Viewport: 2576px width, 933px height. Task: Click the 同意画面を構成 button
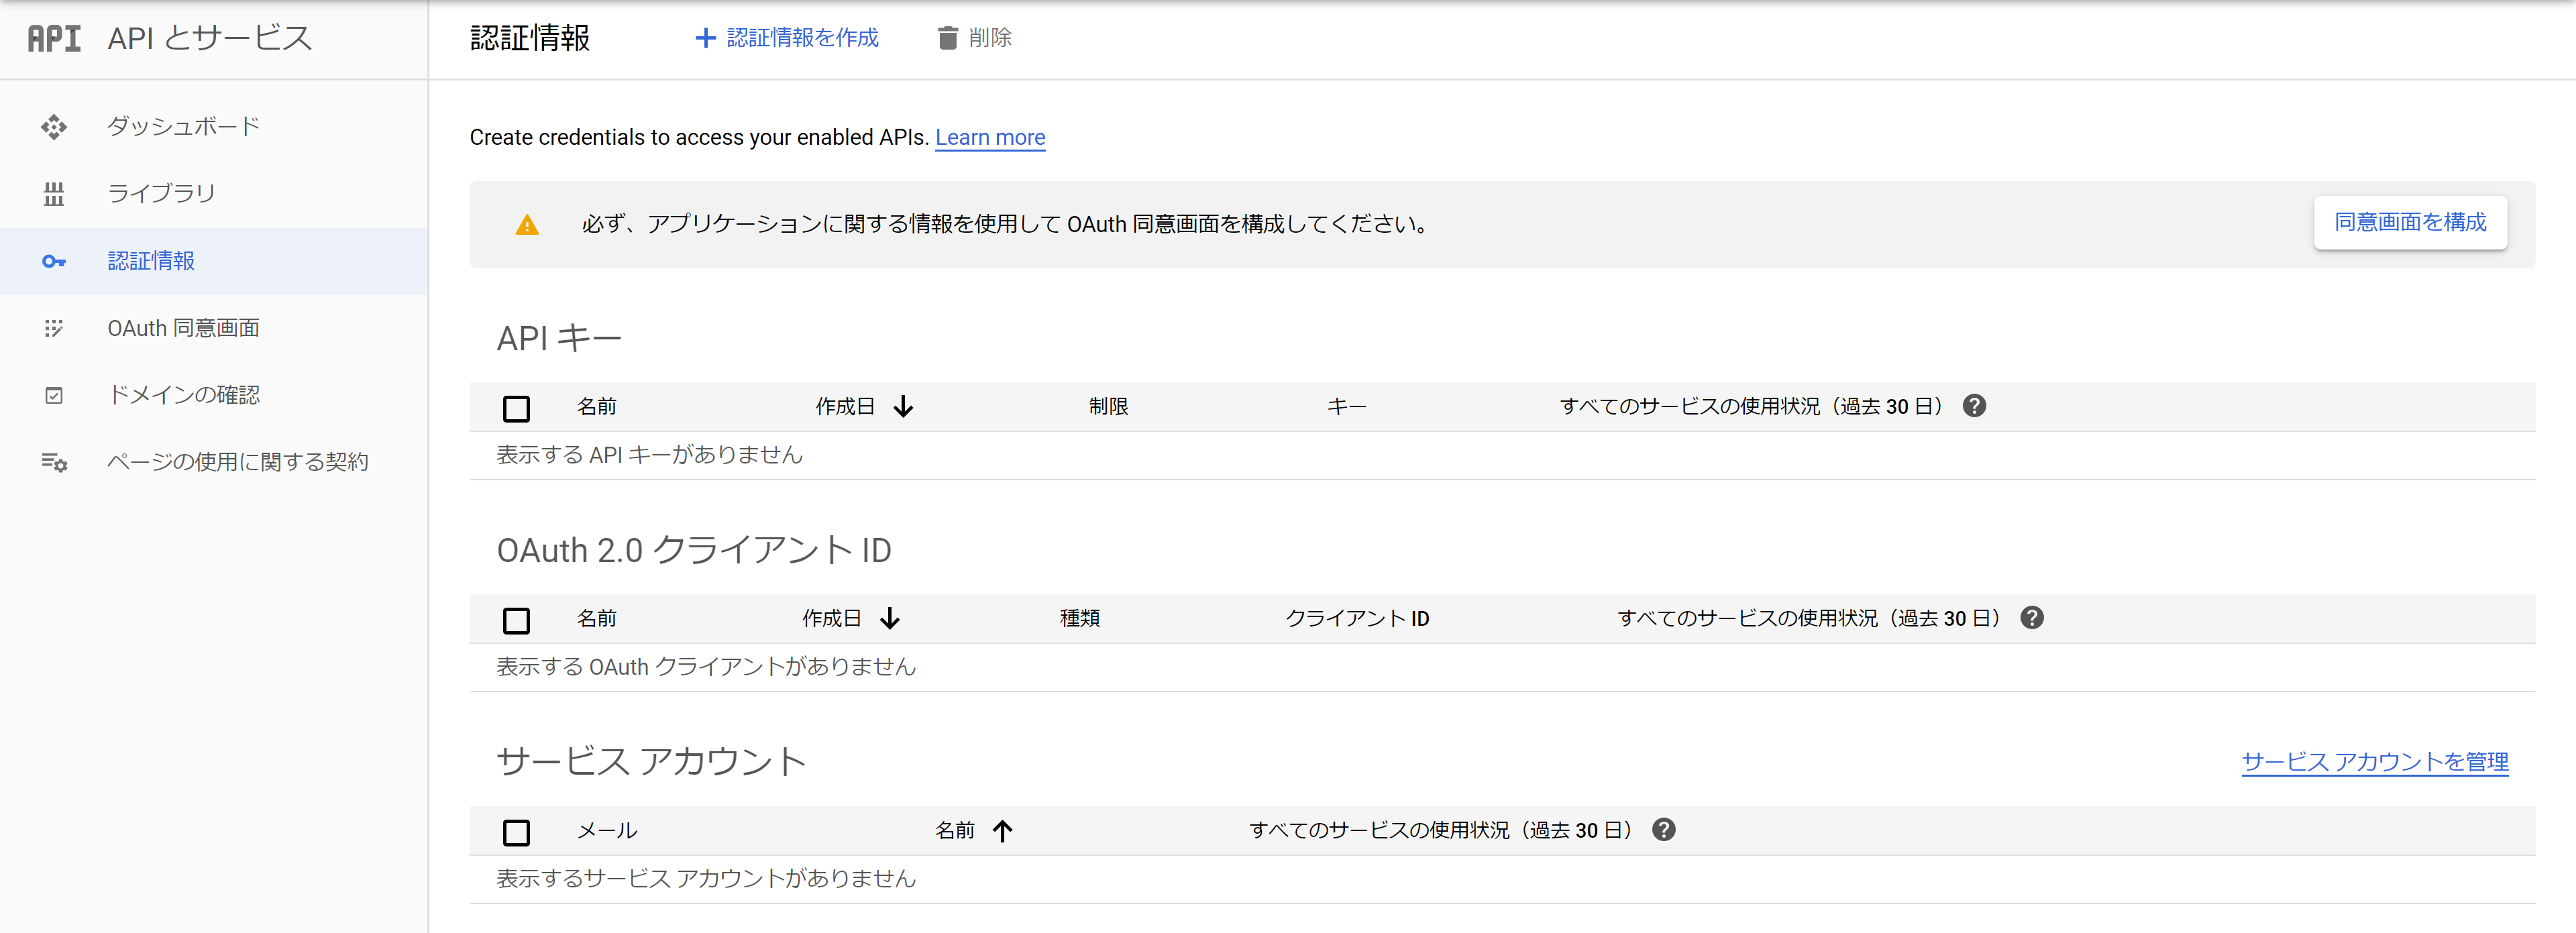point(2410,222)
